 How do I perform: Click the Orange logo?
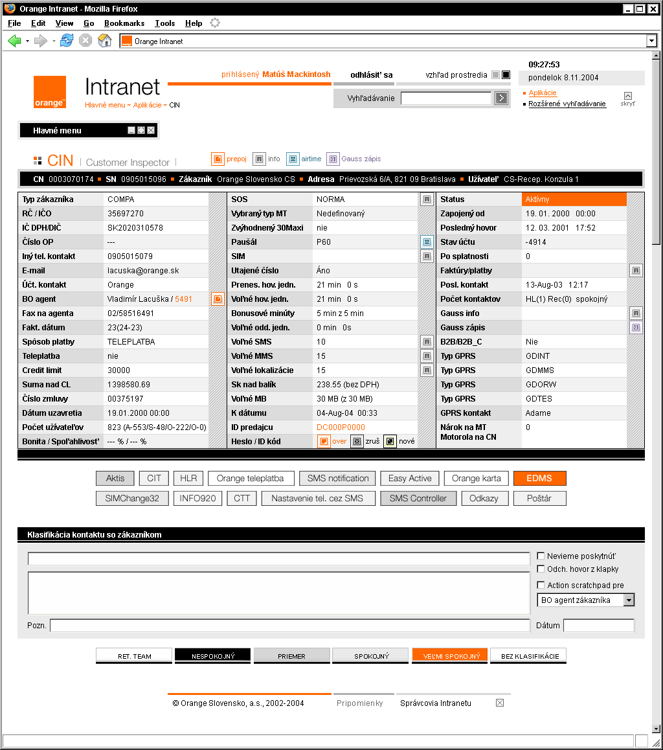point(50,92)
